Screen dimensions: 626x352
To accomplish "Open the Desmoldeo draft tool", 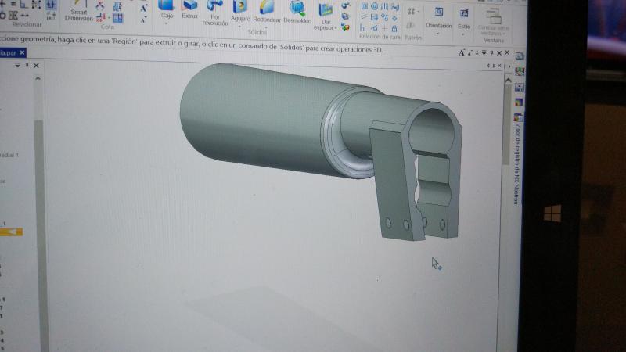I will [x=297, y=13].
